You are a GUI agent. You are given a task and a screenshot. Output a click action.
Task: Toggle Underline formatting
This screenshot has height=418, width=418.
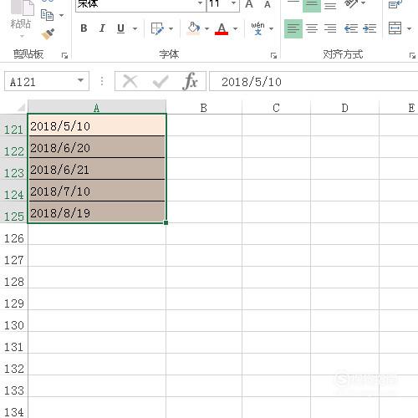coord(120,28)
